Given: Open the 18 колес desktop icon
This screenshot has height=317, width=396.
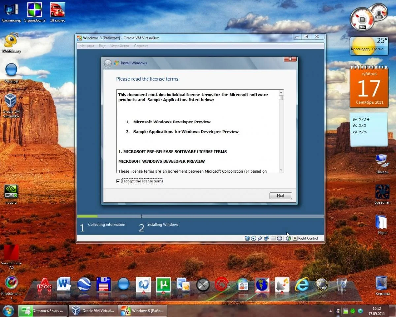Looking at the screenshot, I should point(57,13).
